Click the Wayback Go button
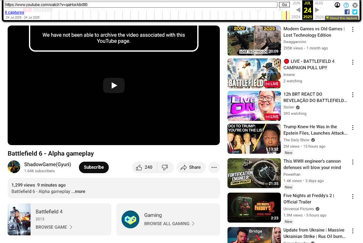 284,5
